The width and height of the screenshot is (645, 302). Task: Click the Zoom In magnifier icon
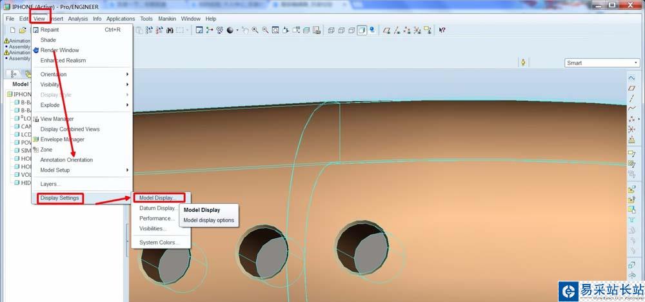coord(255,30)
